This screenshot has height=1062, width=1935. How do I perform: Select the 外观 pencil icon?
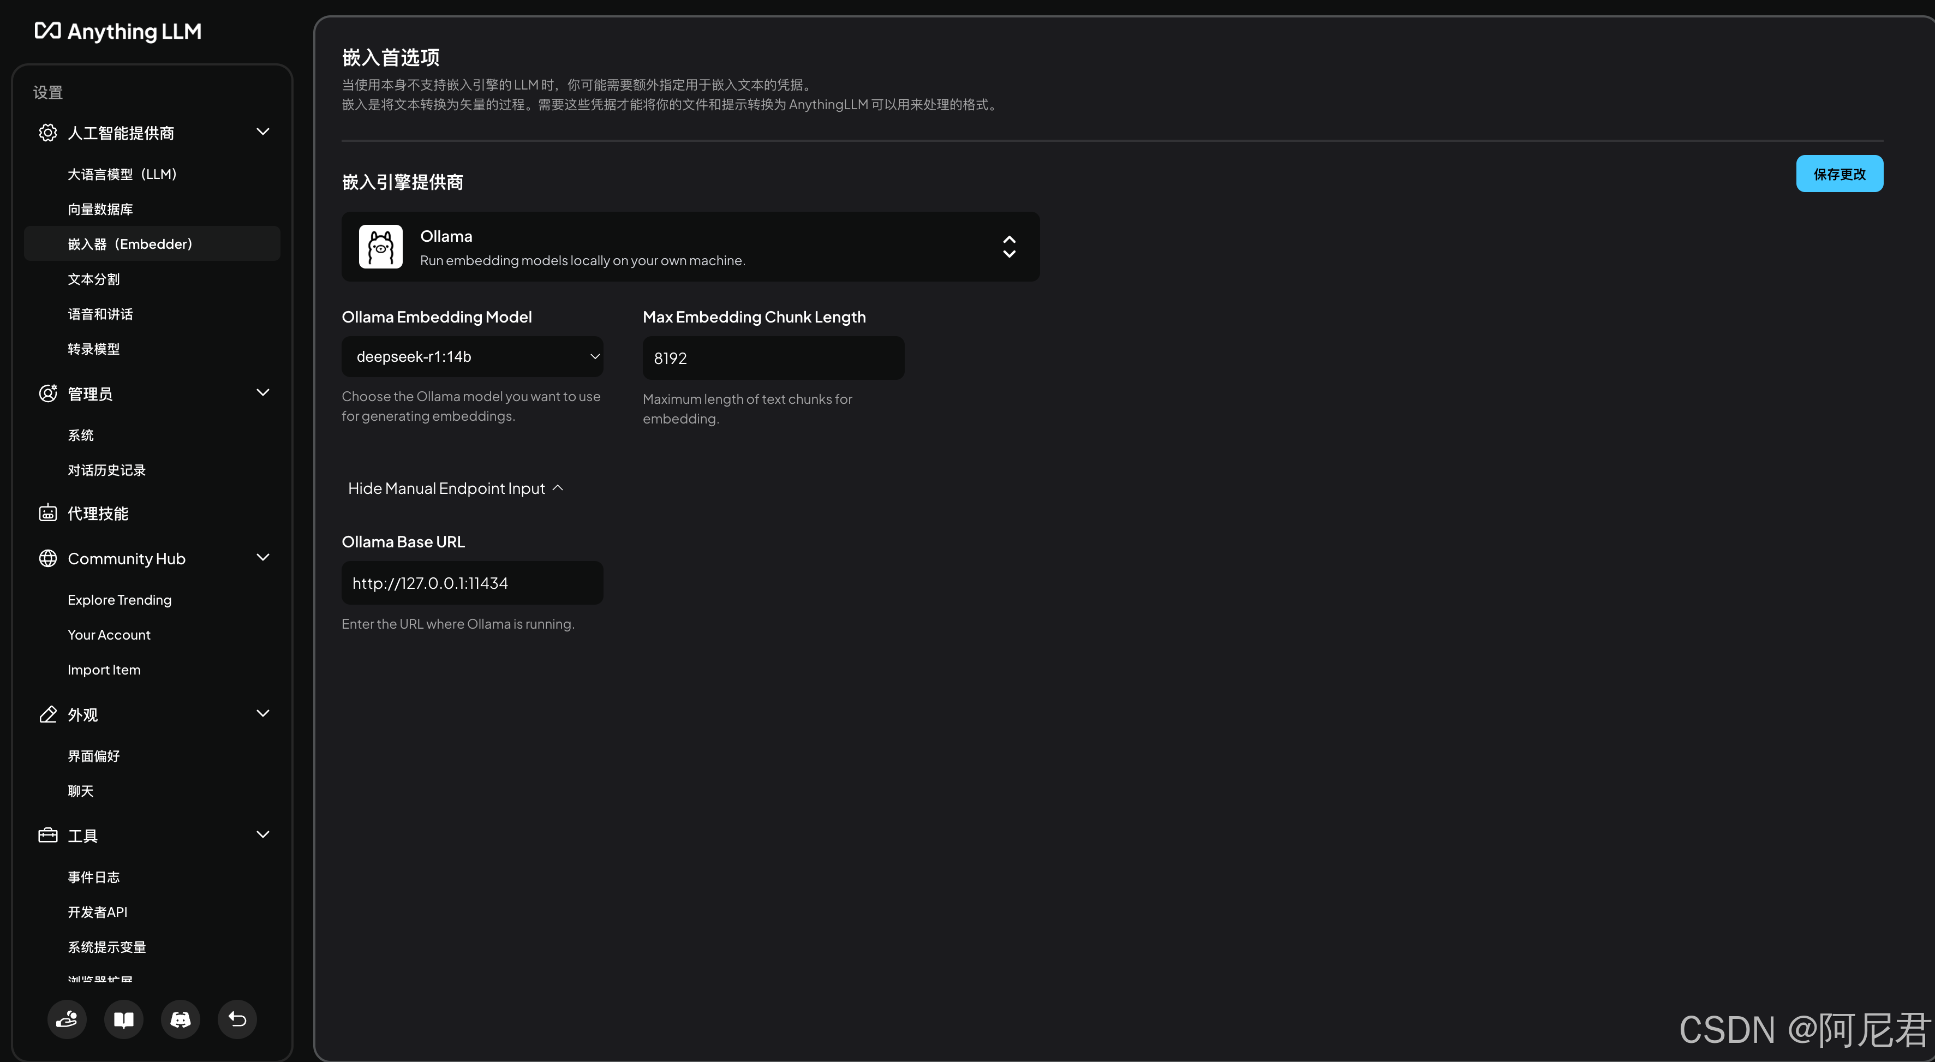point(47,715)
